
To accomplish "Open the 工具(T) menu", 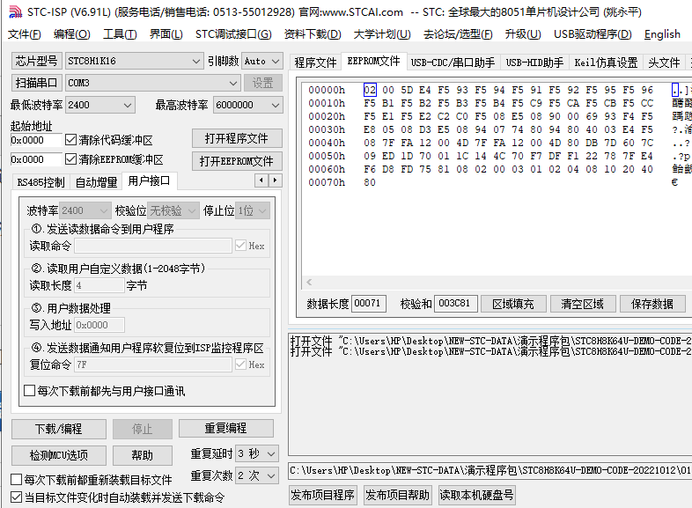I will pos(120,34).
